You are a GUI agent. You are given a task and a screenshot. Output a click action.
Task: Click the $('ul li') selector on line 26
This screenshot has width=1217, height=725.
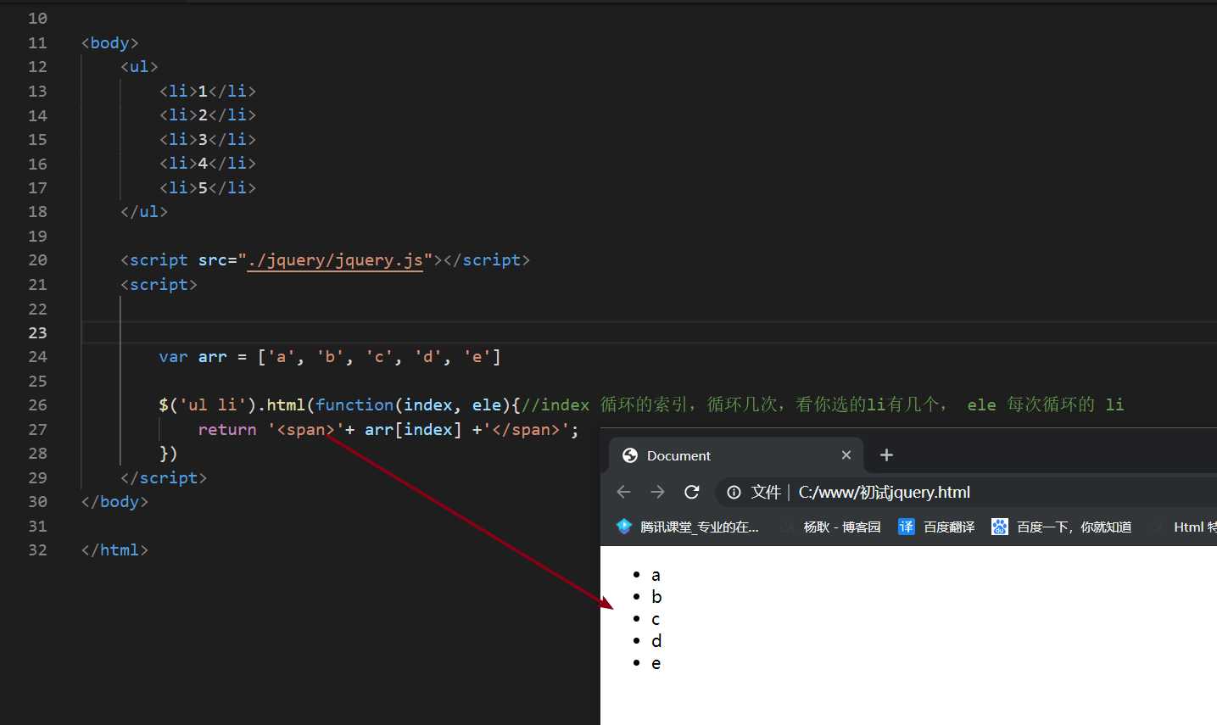coord(207,404)
